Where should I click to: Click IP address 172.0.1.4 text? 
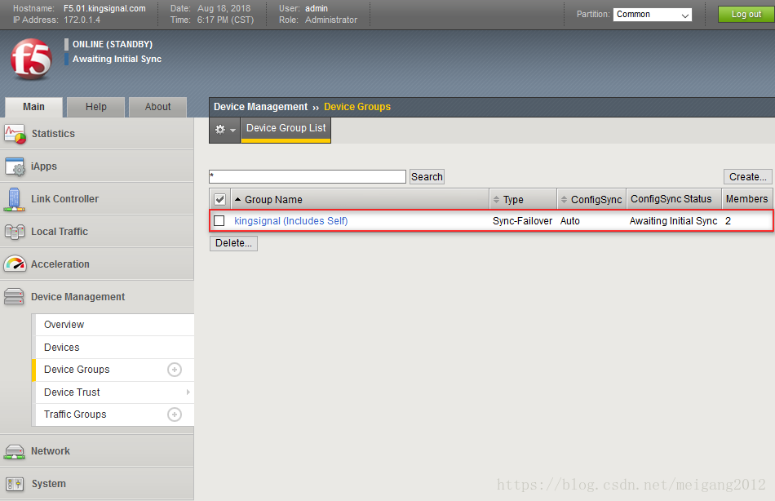[82, 20]
